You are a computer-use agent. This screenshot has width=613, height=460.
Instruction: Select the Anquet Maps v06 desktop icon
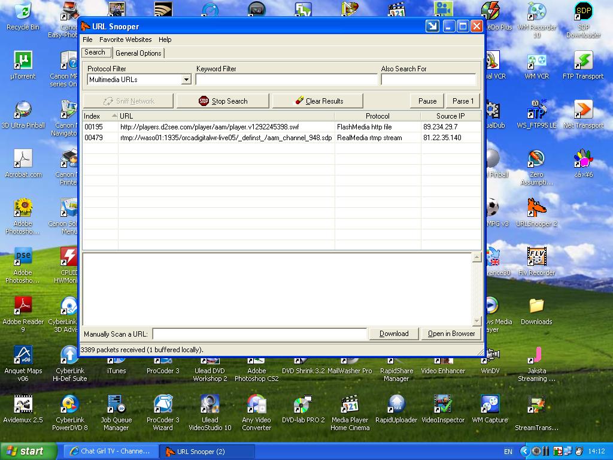point(23,364)
